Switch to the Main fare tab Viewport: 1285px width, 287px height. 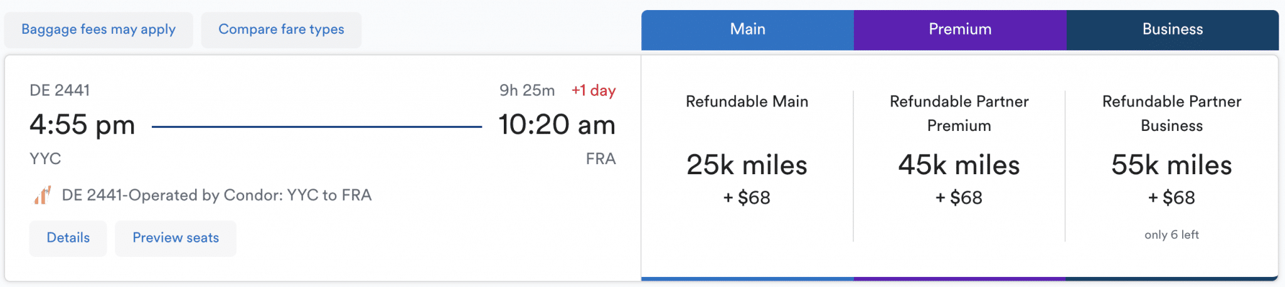[x=747, y=29]
